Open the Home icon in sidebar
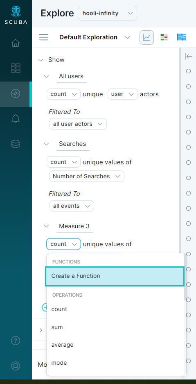 [16, 43]
